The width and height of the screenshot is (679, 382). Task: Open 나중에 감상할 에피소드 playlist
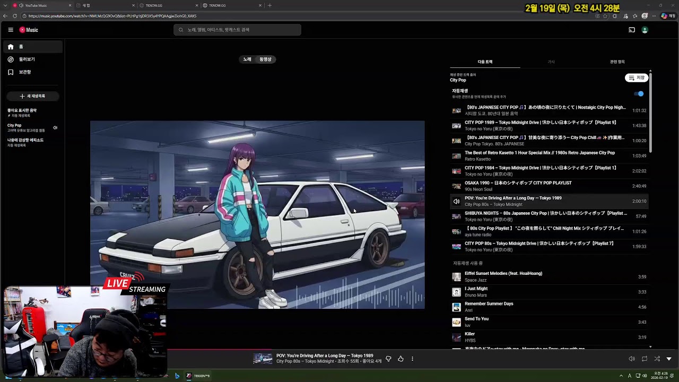point(32,143)
